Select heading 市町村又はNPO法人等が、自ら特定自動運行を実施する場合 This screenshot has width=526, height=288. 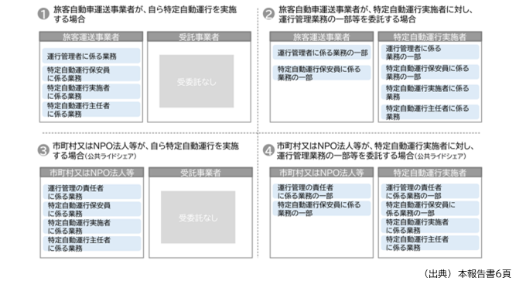145,151
